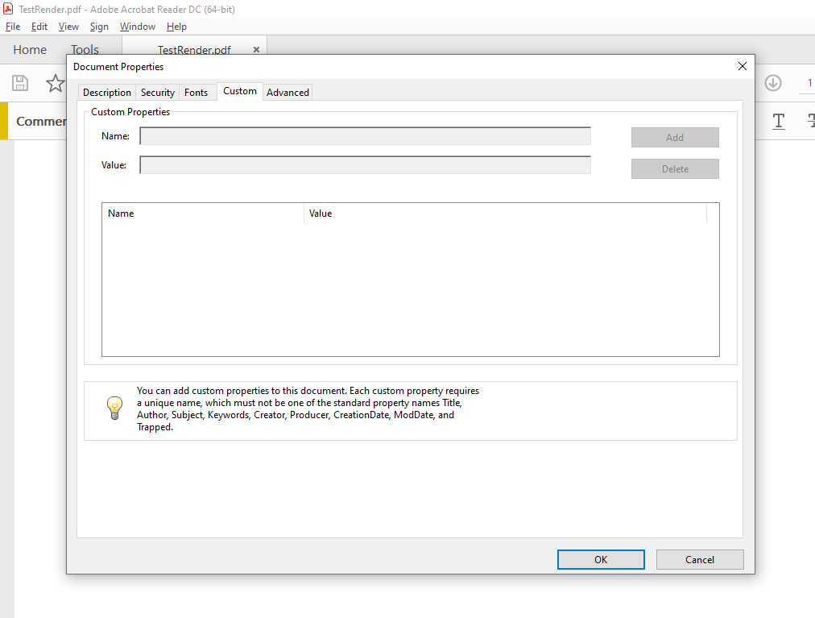Click the lightbulb tip icon

tap(114, 409)
